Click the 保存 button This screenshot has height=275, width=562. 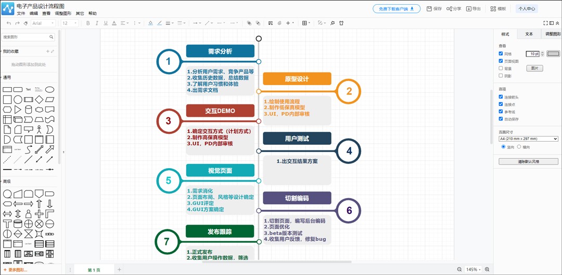click(434, 9)
